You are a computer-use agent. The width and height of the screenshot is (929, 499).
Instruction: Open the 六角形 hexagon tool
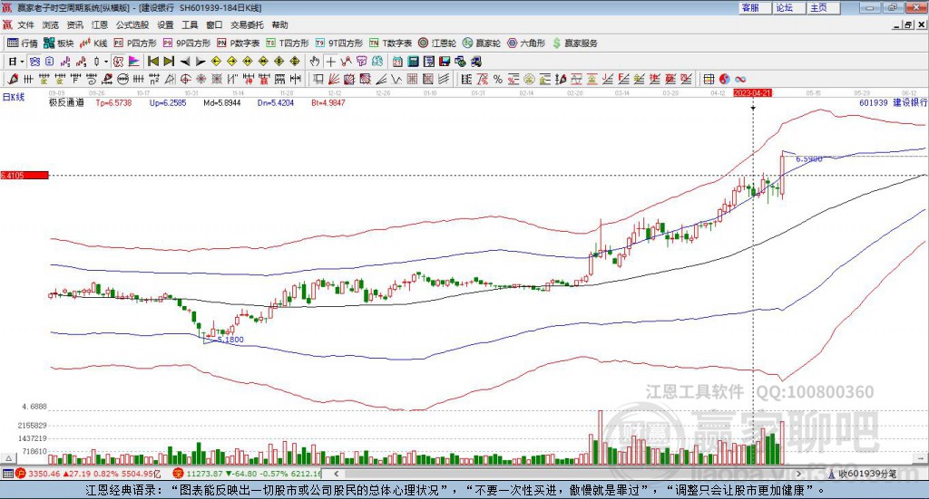pyautogui.click(x=526, y=43)
